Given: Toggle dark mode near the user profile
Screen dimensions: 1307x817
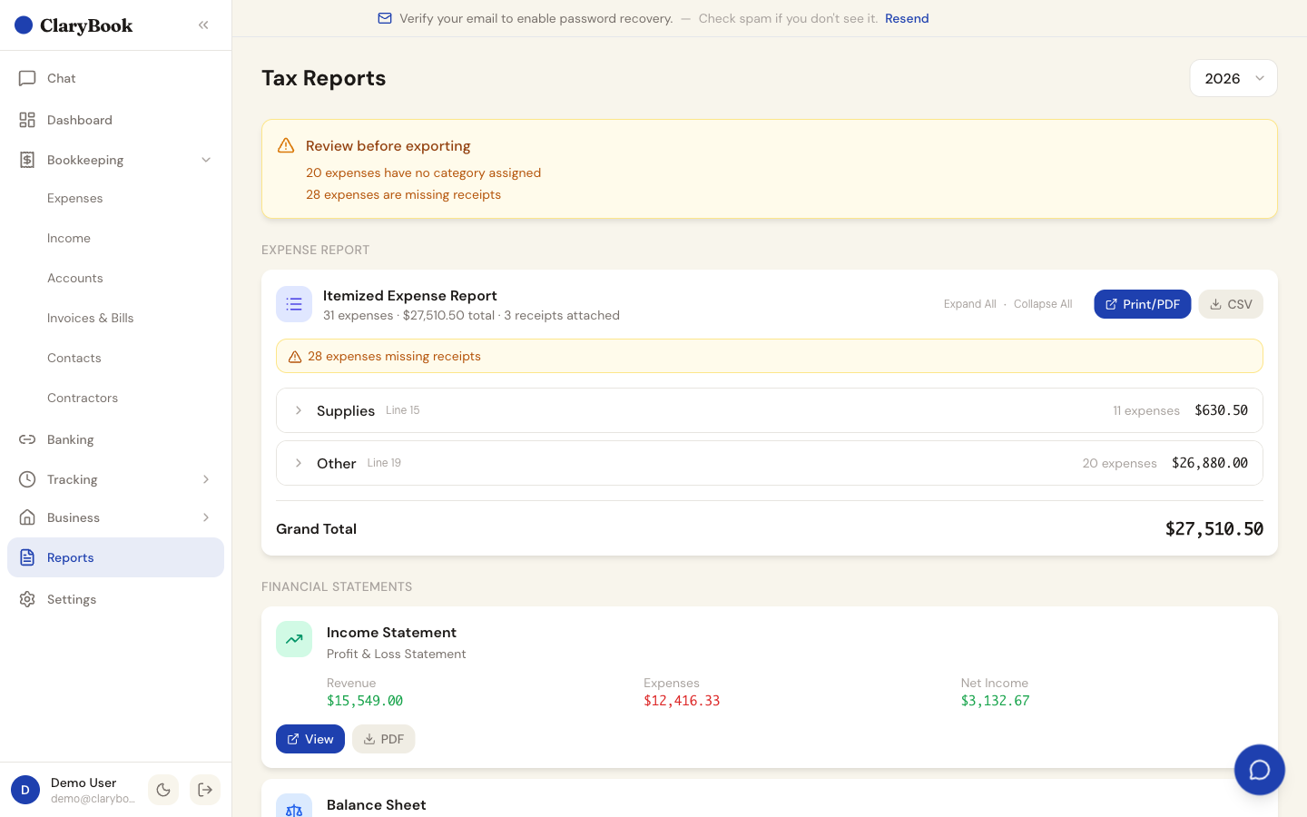Looking at the screenshot, I should (163, 790).
